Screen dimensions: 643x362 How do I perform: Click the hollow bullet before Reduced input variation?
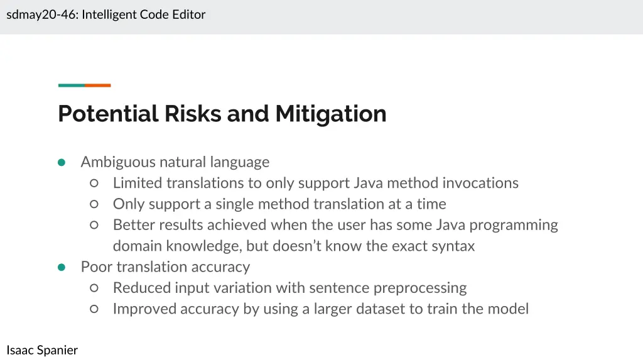point(94,288)
